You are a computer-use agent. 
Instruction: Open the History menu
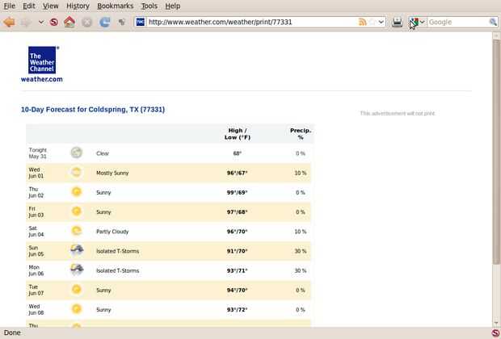click(x=78, y=6)
